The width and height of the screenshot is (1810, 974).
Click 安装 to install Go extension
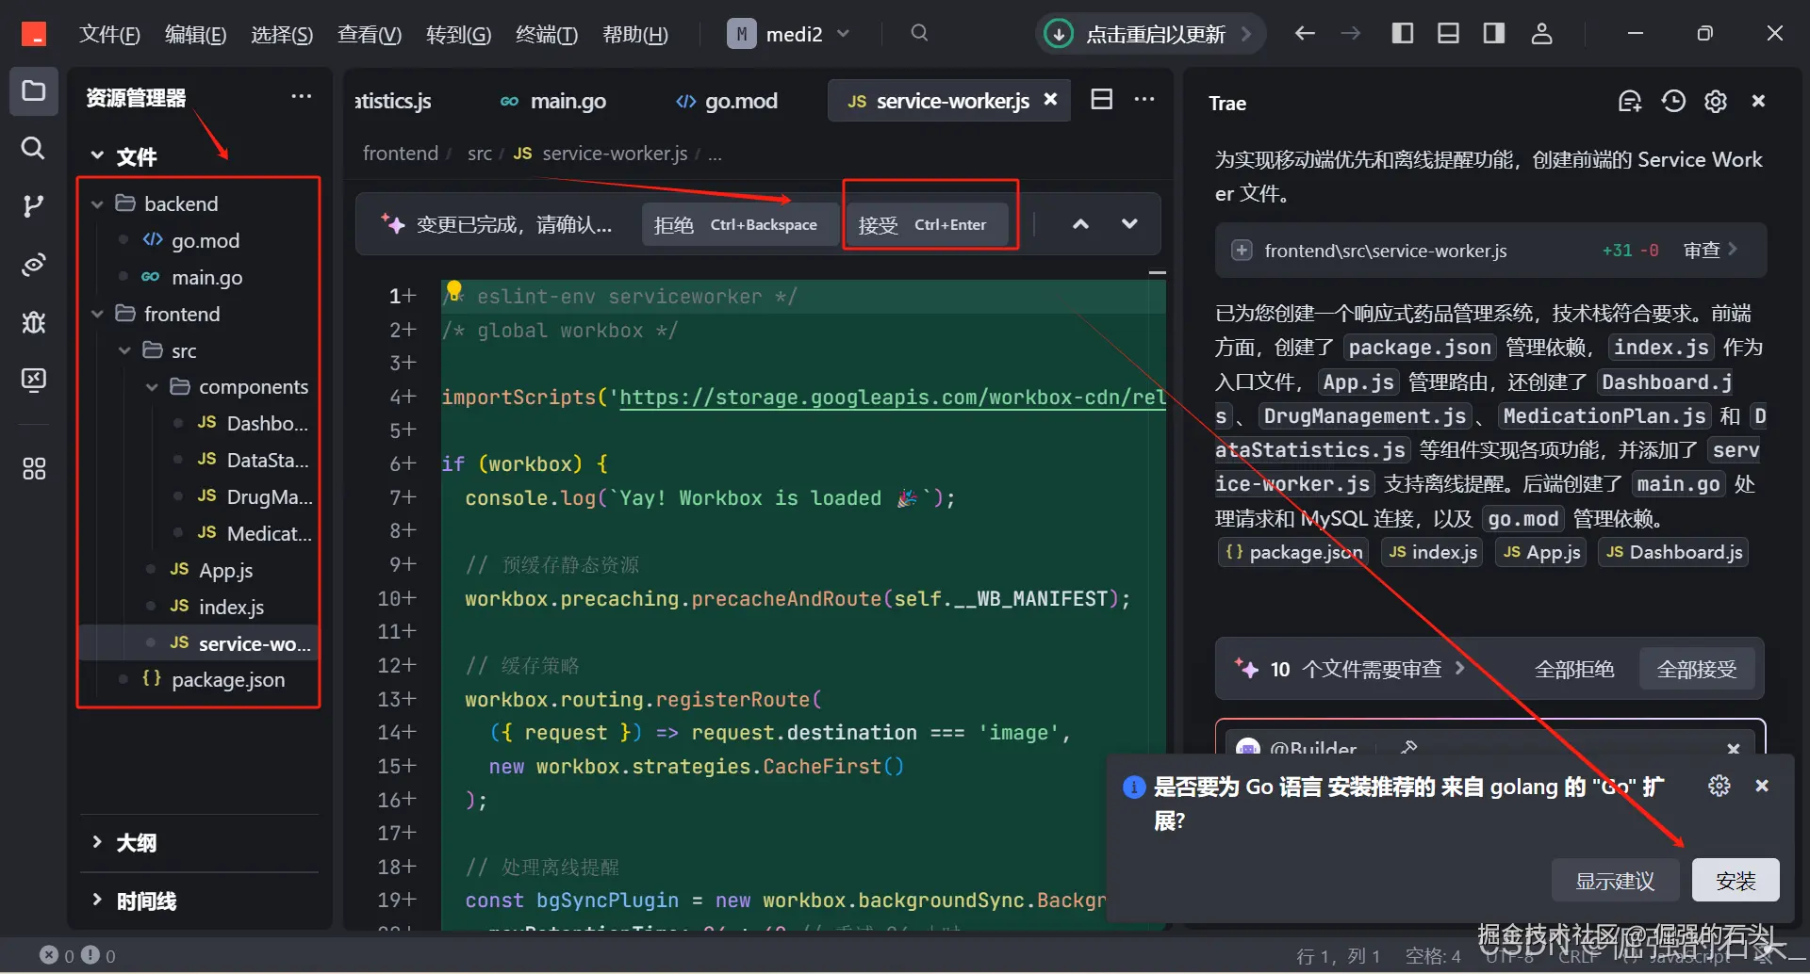[1736, 881]
